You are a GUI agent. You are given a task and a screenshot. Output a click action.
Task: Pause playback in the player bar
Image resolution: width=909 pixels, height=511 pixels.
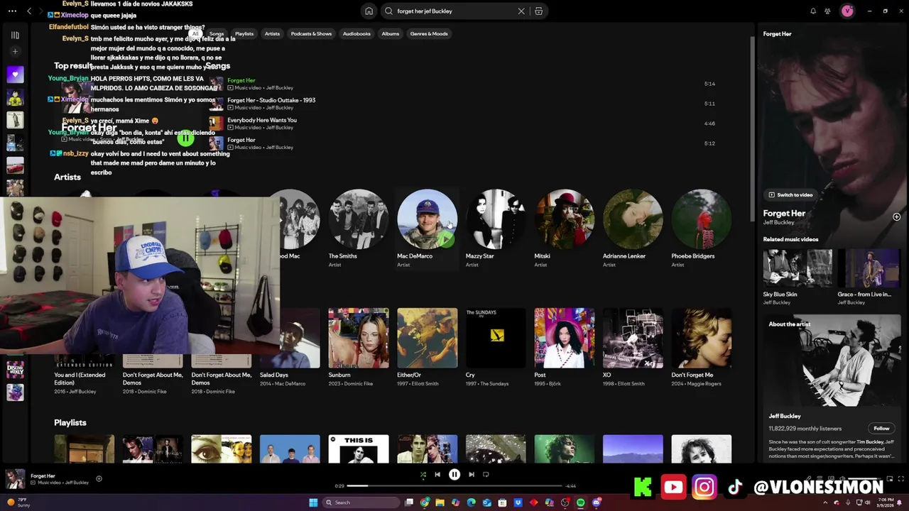tap(454, 474)
